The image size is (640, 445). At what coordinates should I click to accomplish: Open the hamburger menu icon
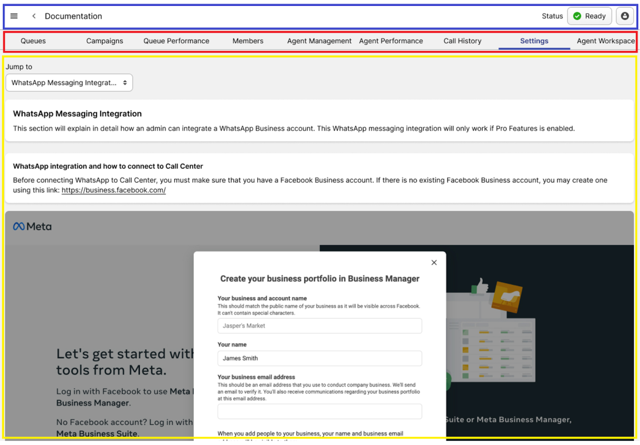[x=14, y=16]
